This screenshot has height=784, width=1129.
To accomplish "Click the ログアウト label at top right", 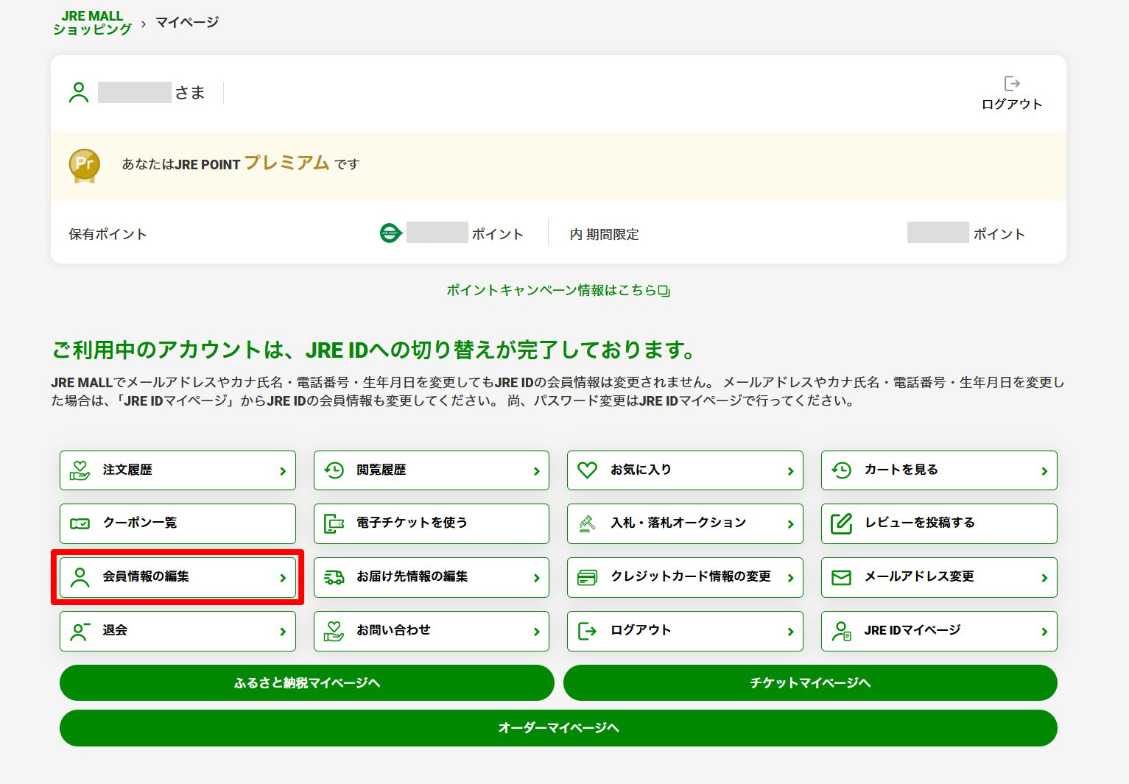I will click(x=1012, y=104).
